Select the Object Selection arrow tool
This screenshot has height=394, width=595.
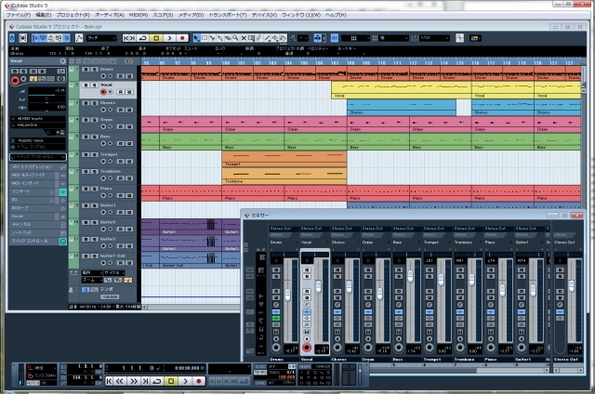point(196,38)
